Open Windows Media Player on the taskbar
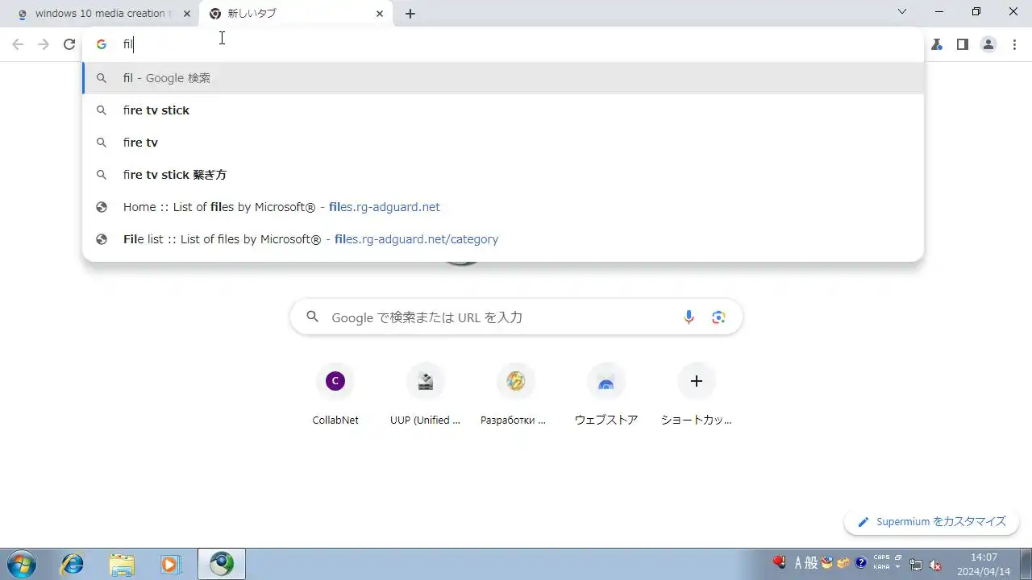 [x=170, y=565]
